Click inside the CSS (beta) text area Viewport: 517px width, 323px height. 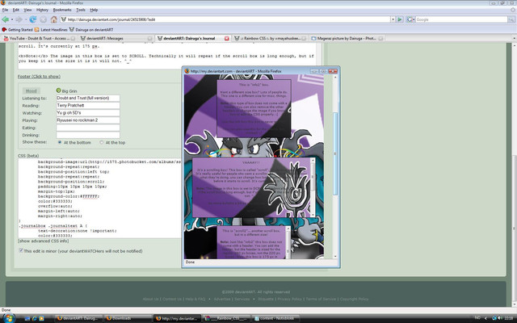click(99, 199)
